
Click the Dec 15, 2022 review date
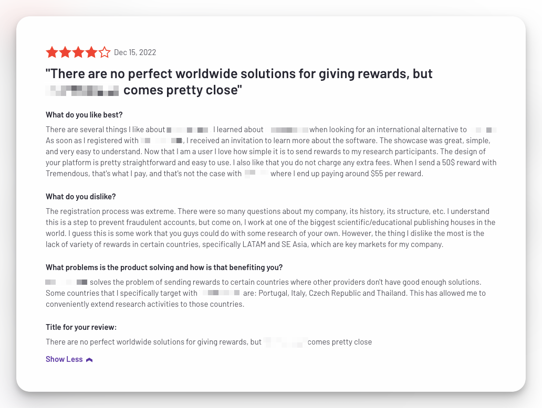(x=135, y=52)
